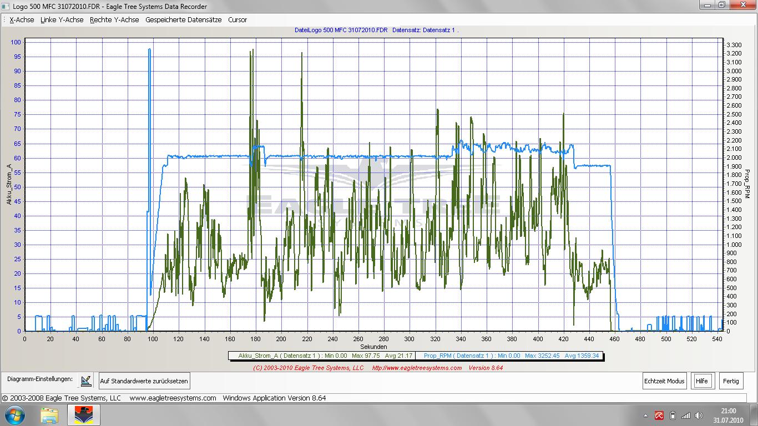Open the X-Achse menu
This screenshot has height=426, width=758.
[22, 19]
